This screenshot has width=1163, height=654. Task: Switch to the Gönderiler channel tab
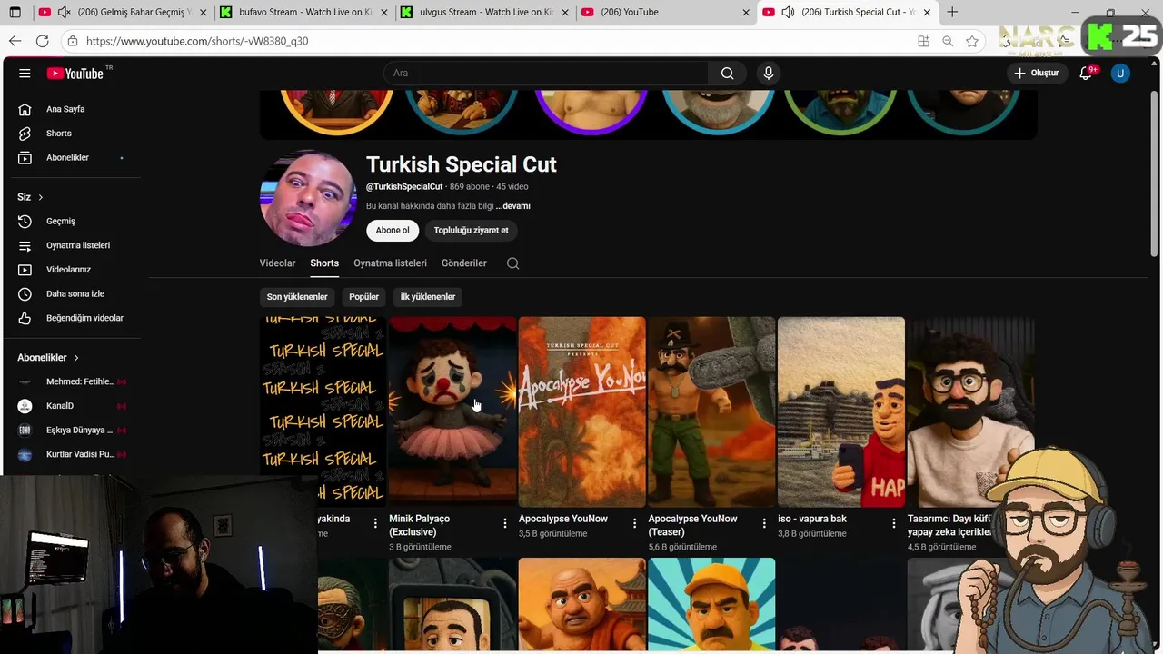[464, 263]
